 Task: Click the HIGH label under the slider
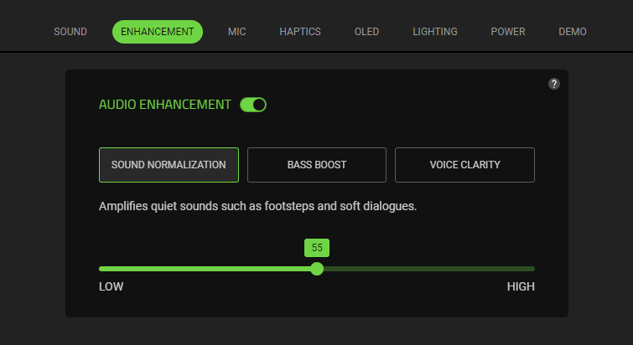(x=521, y=287)
